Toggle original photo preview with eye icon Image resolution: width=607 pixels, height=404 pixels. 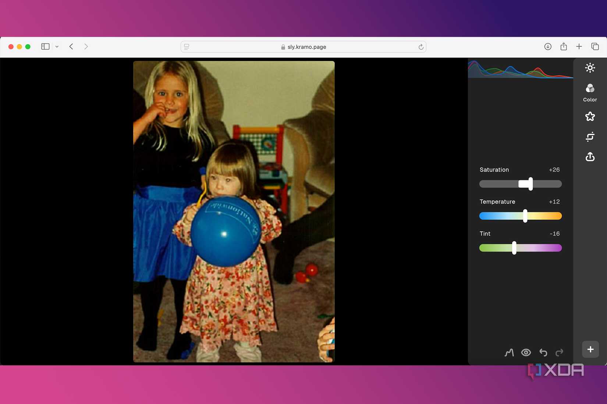click(526, 352)
